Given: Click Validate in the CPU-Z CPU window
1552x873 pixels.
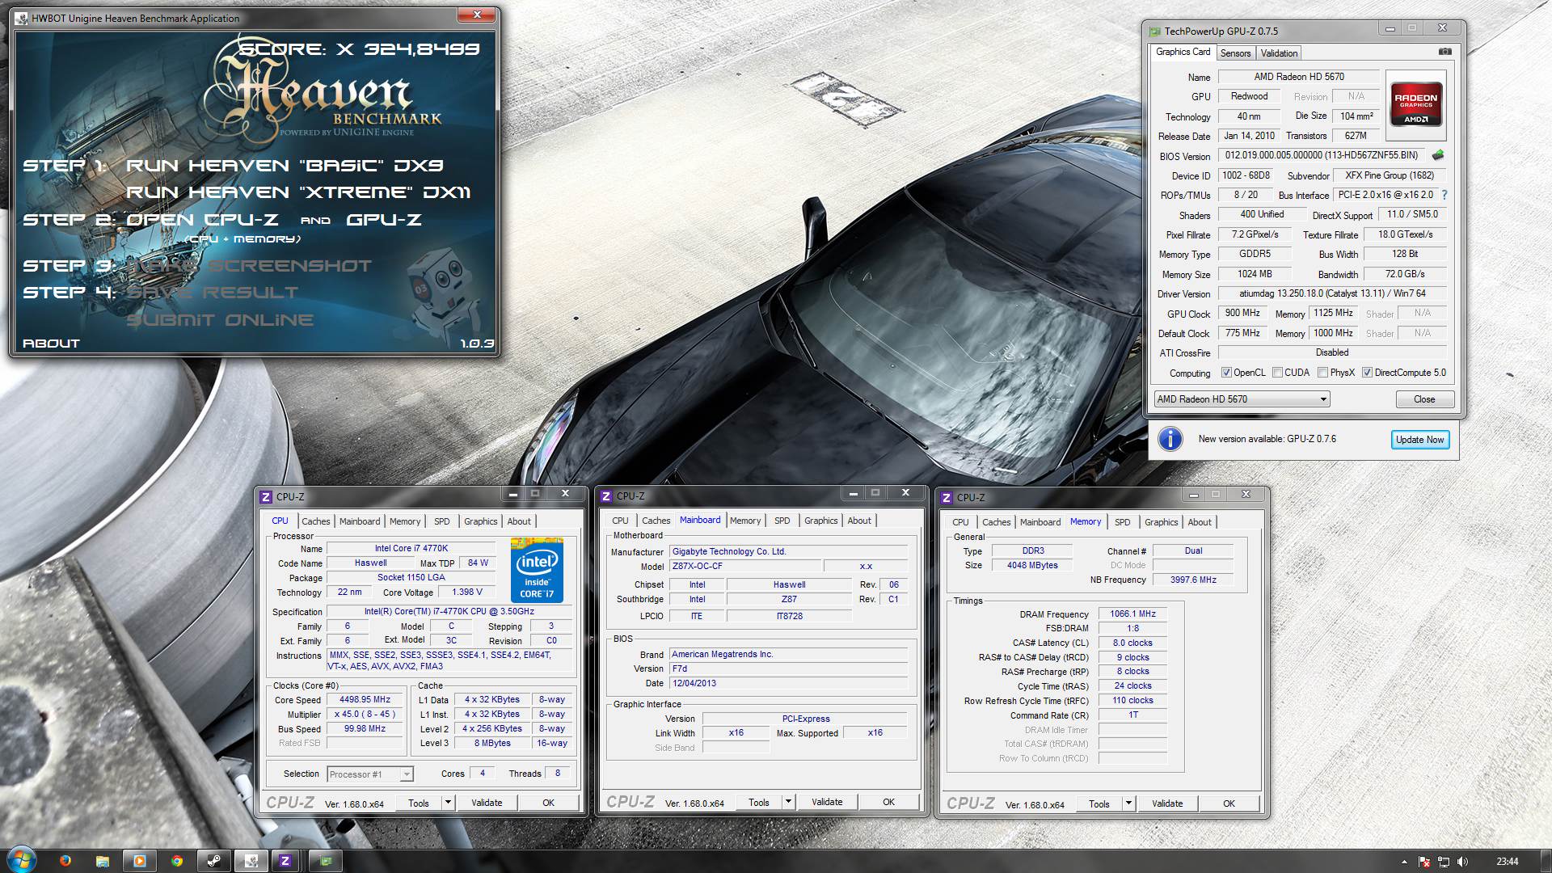Looking at the screenshot, I should pyautogui.click(x=487, y=803).
